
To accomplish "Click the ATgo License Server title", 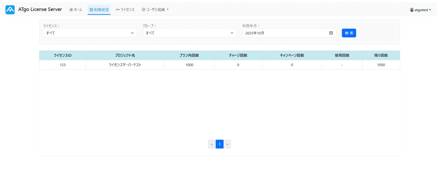I will 40,10.
